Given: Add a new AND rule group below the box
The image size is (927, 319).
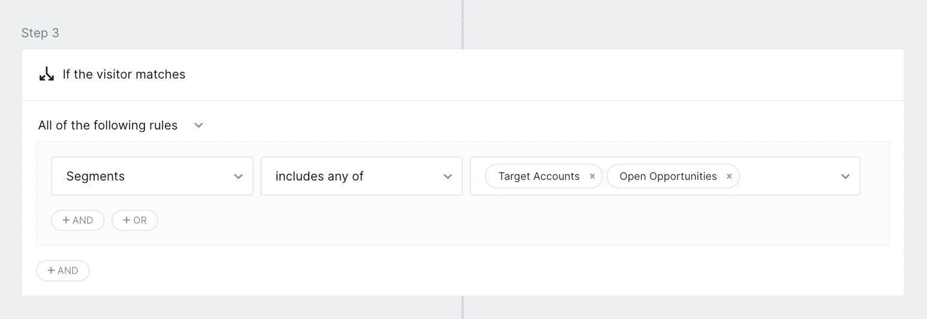Looking at the screenshot, I should click(63, 270).
